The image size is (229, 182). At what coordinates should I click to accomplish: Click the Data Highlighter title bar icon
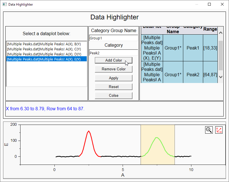click(4, 4)
